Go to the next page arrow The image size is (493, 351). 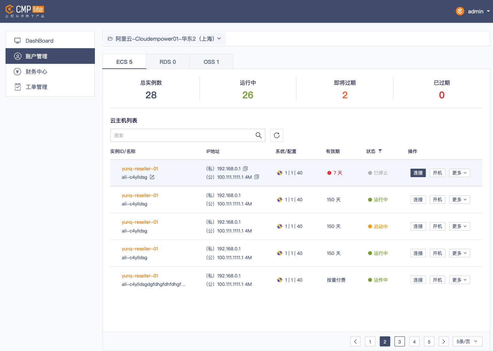(x=444, y=342)
